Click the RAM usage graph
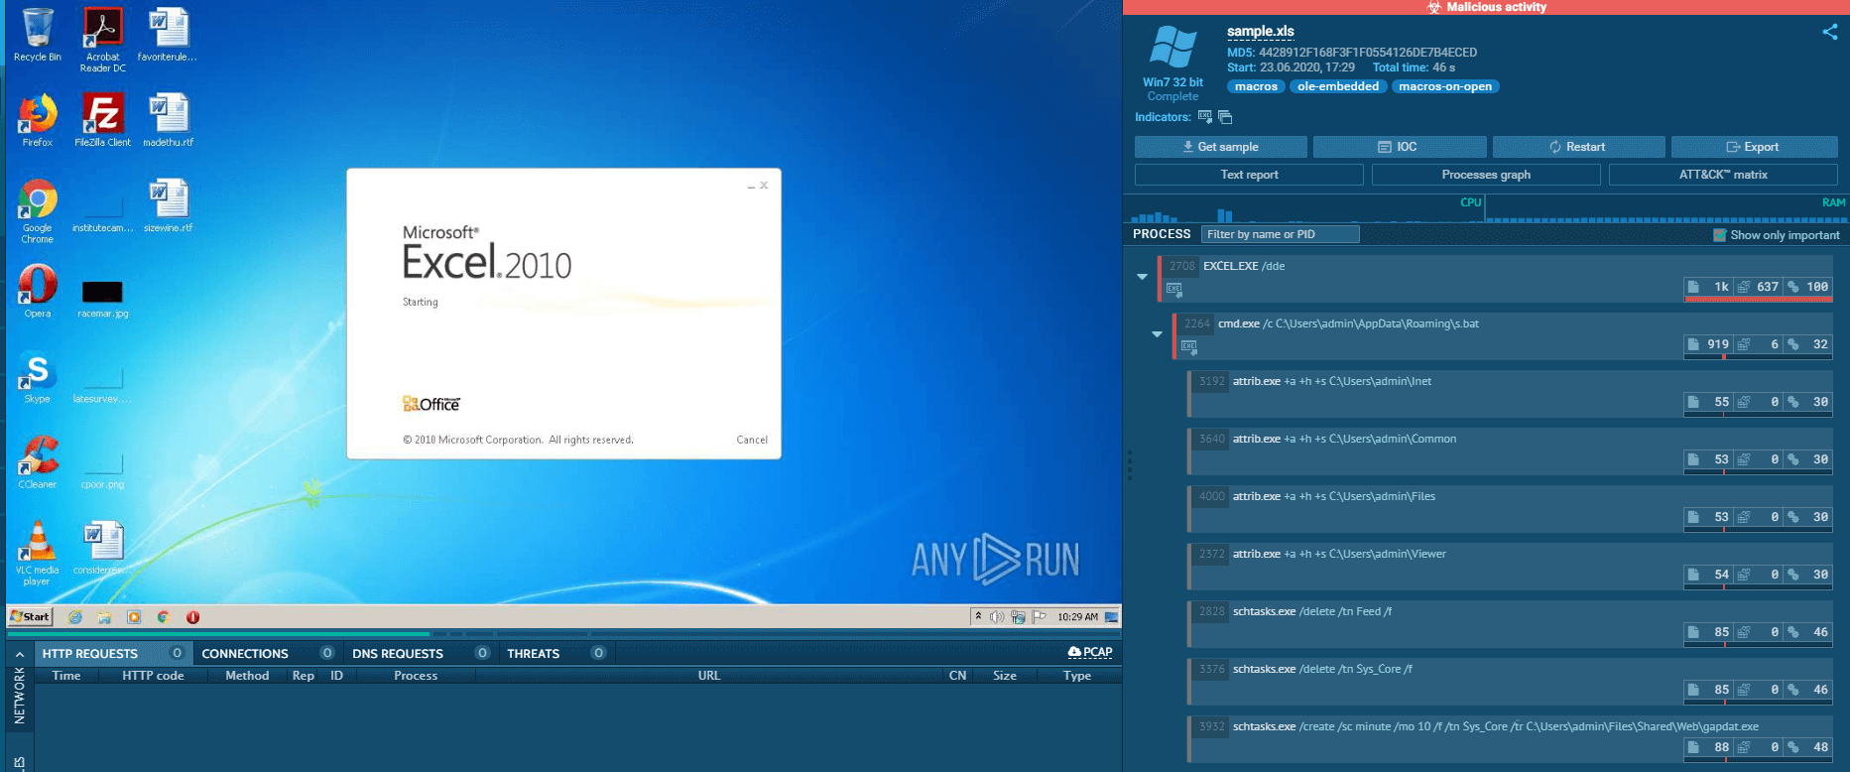 pyautogui.click(x=1666, y=209)
